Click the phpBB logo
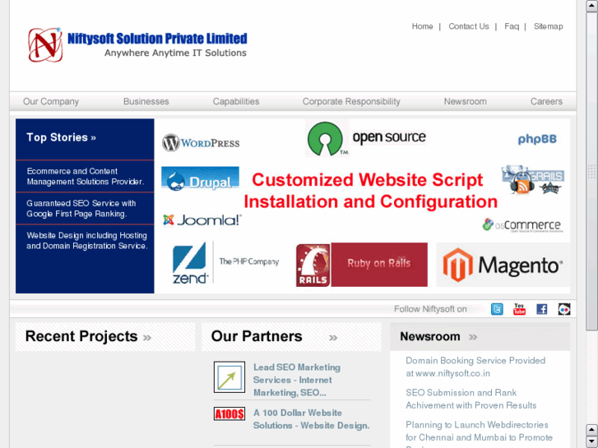Screen dimensions: 598x448 [x=537, y=139]
